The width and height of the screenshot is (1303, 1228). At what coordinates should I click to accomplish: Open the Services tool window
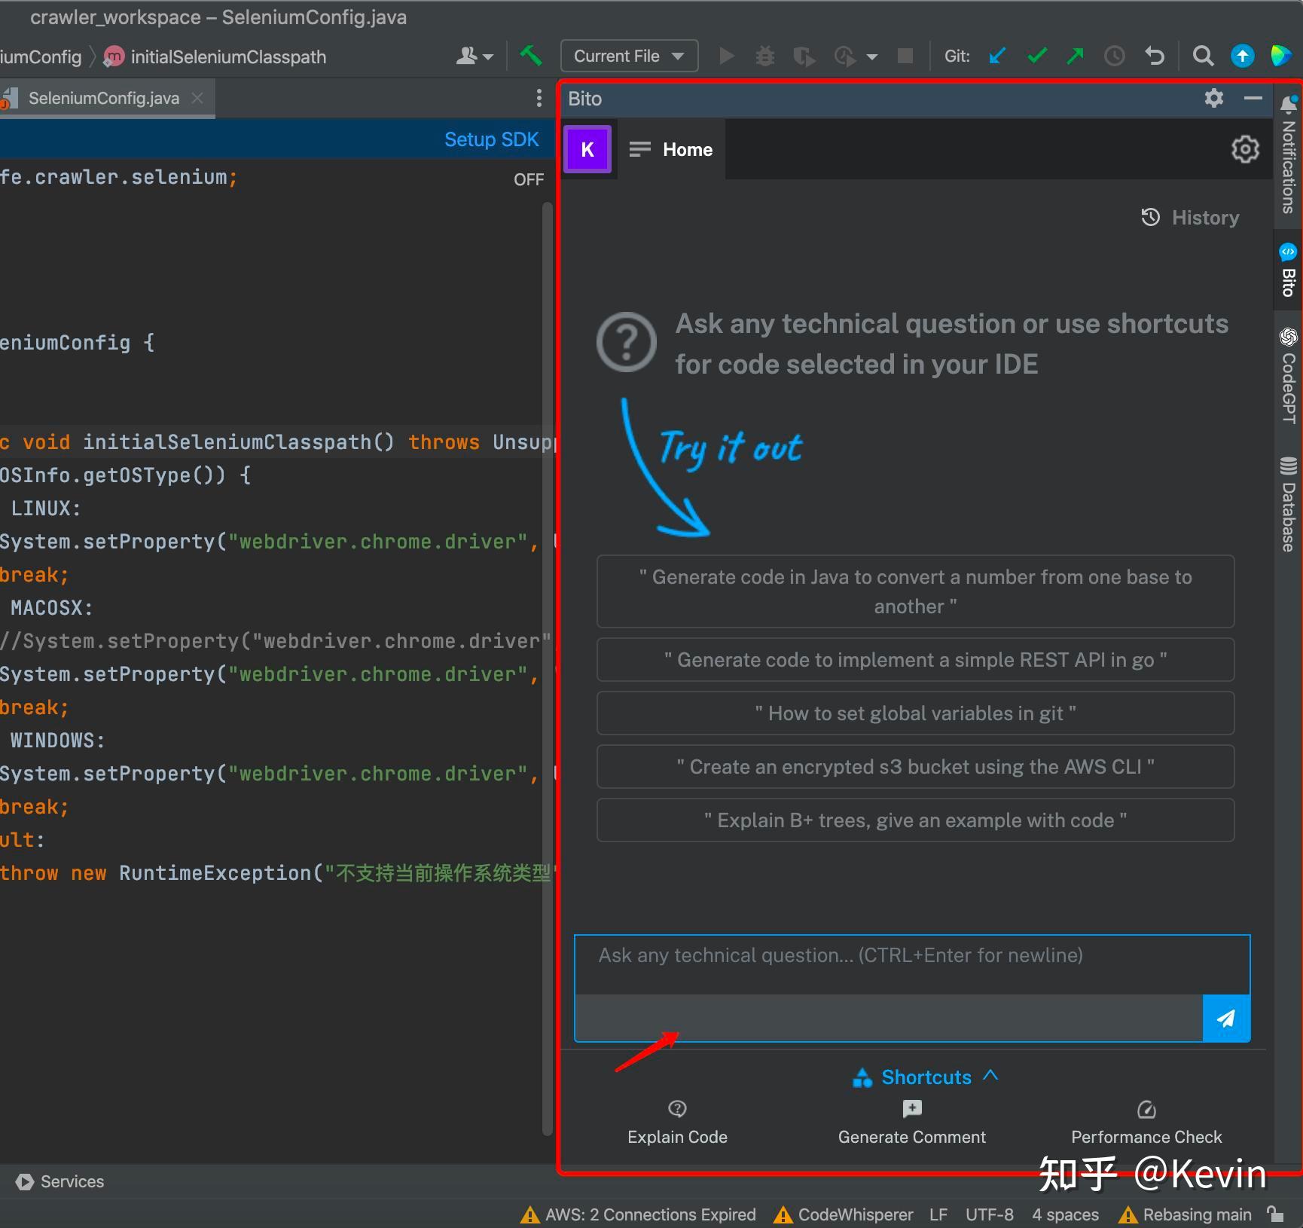pos(60,1181)
